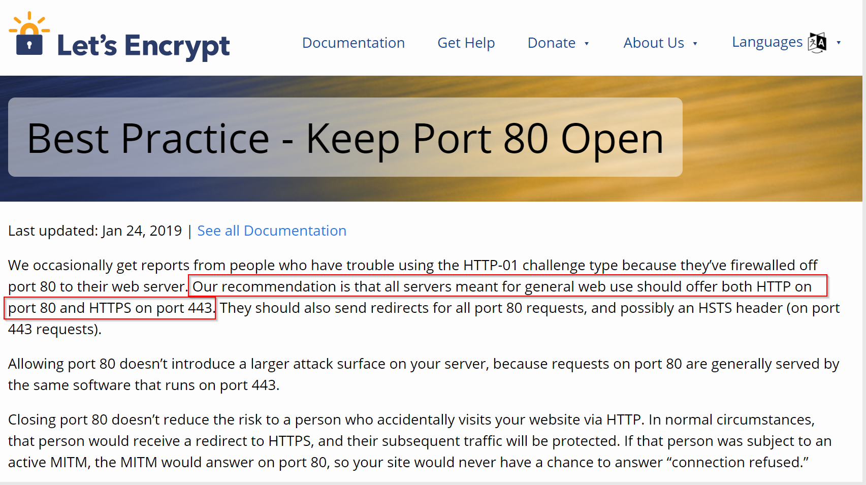Click the red-boxed recommendation sentence
This screenshot has width=866, height=485.
point(501,287)
